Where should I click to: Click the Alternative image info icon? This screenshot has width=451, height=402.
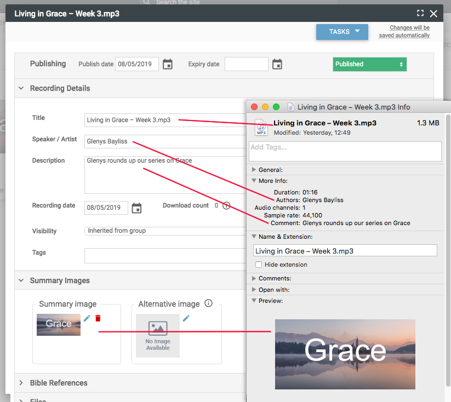point(209,303)
